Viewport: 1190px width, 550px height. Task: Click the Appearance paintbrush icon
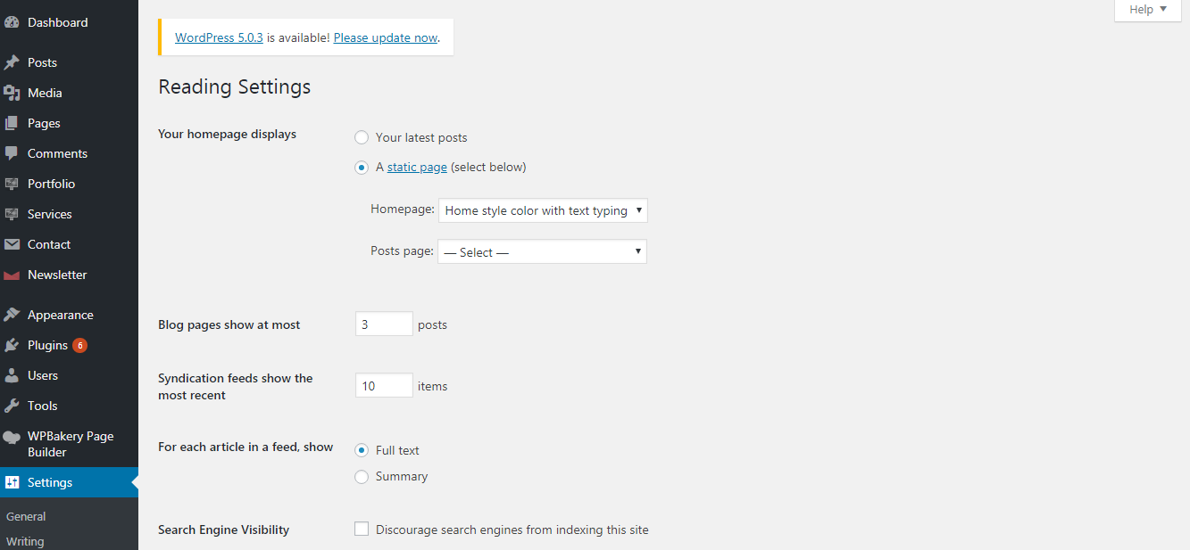click(x=12, y=315)
